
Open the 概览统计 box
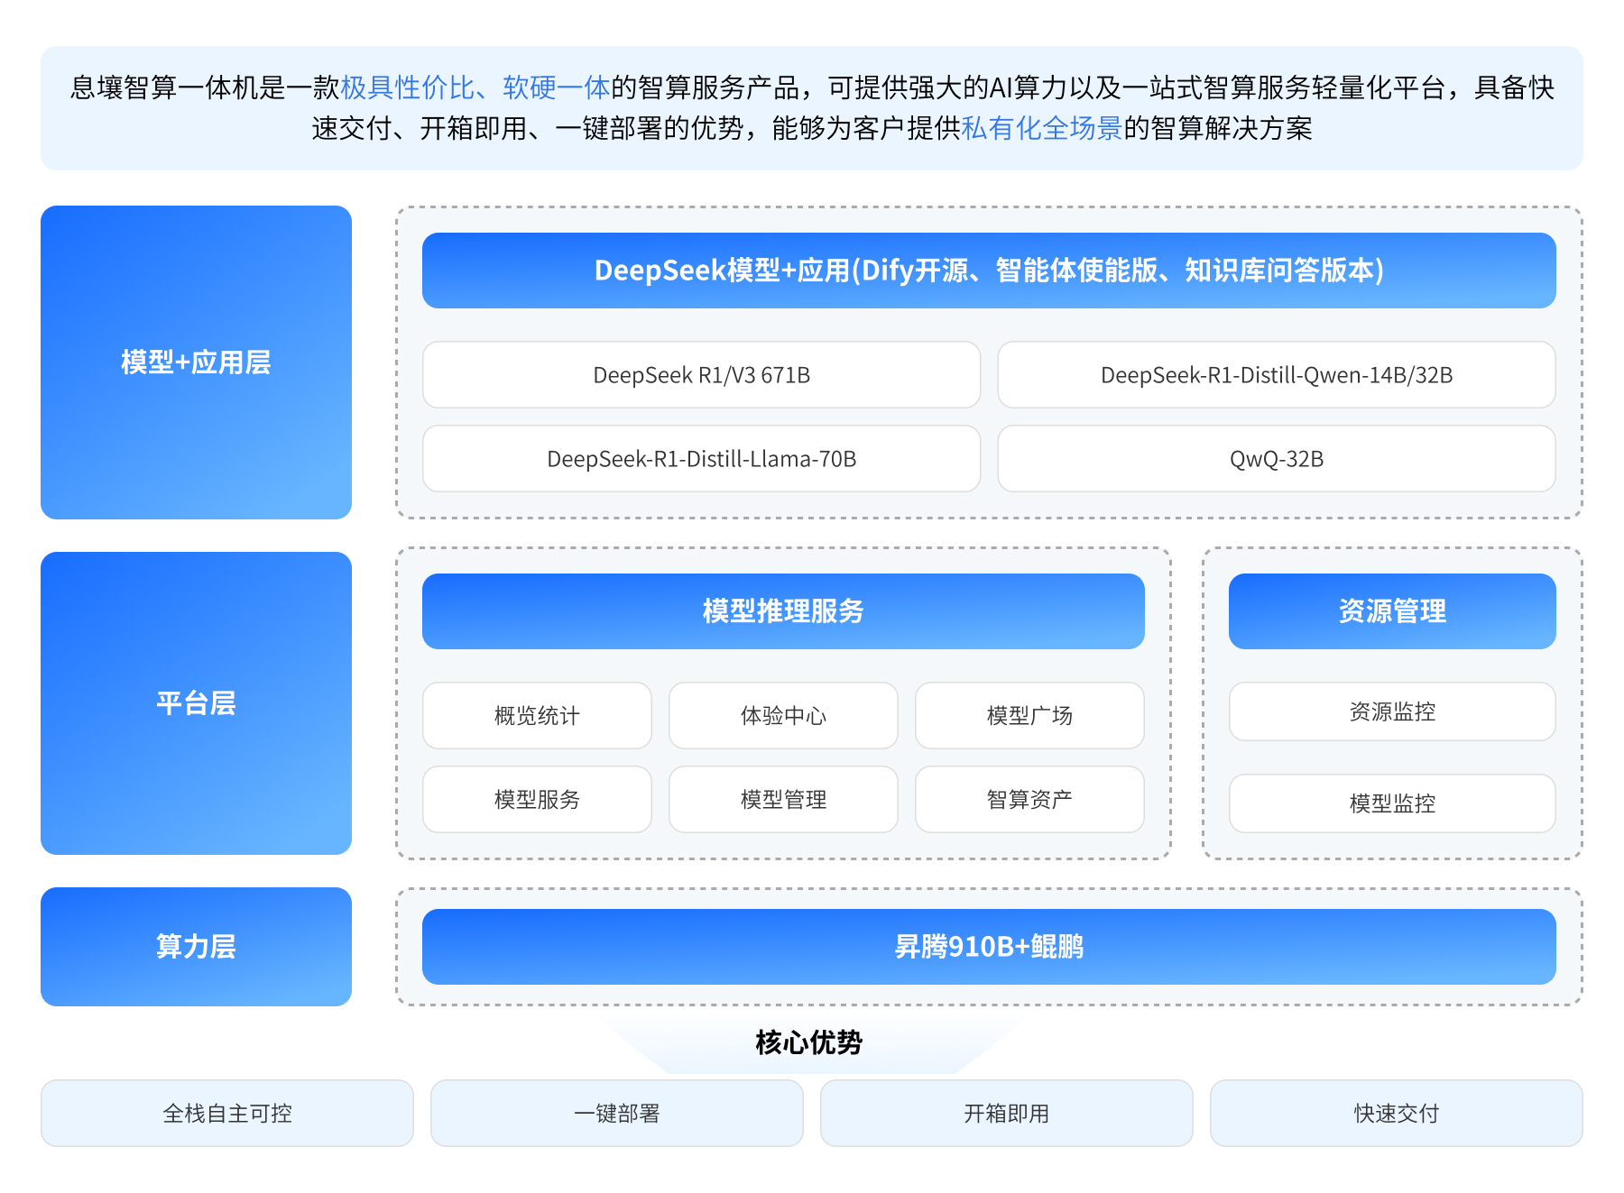(x=537, y=716)
